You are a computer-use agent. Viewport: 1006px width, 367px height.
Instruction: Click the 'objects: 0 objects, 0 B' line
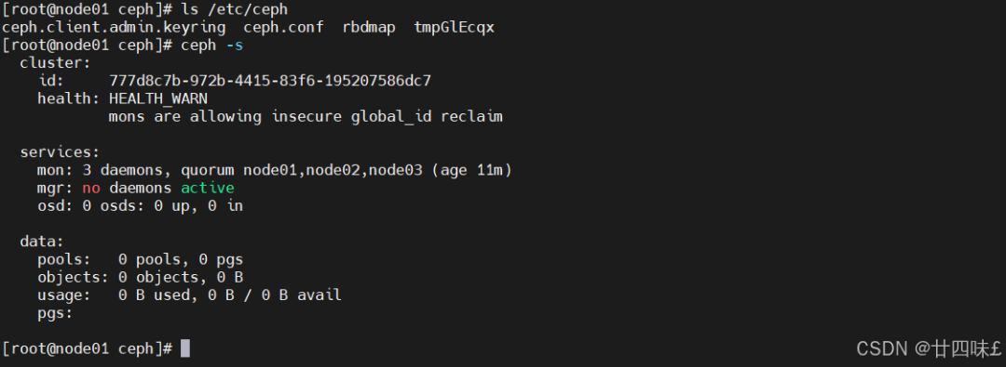(x=141, y=277)
